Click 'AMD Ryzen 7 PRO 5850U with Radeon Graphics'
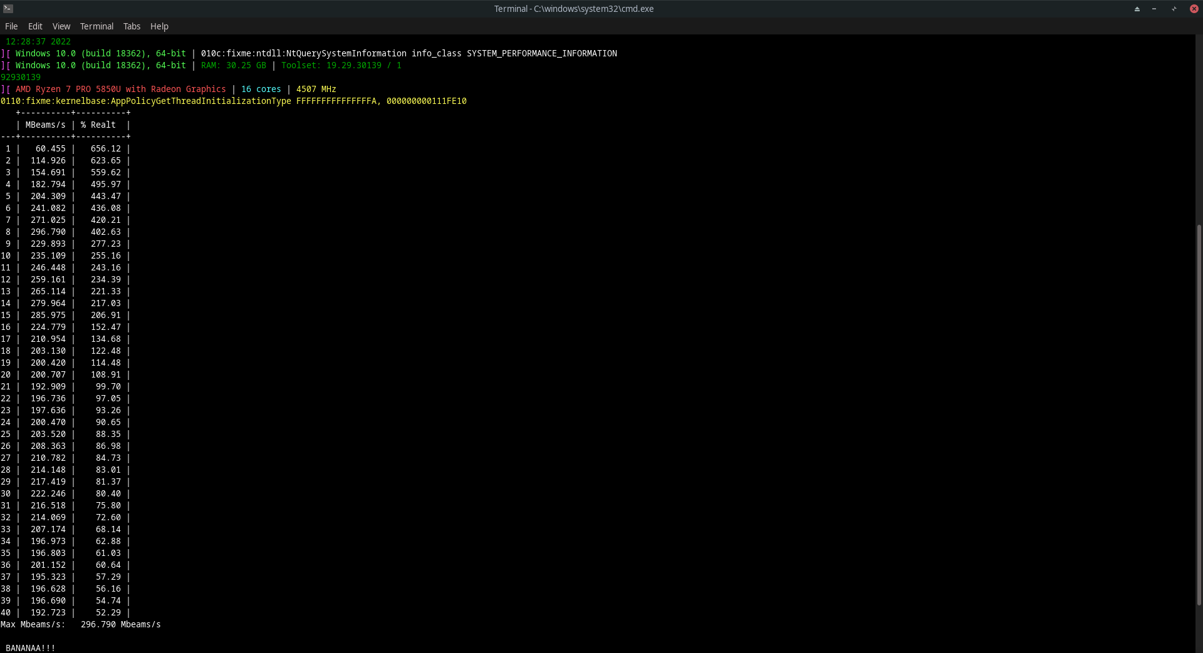 tap(121, 89)
